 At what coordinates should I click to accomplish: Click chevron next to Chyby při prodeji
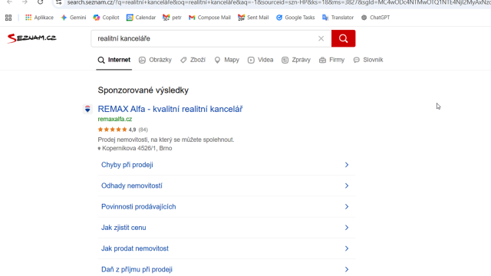click(x=347, y=165)
